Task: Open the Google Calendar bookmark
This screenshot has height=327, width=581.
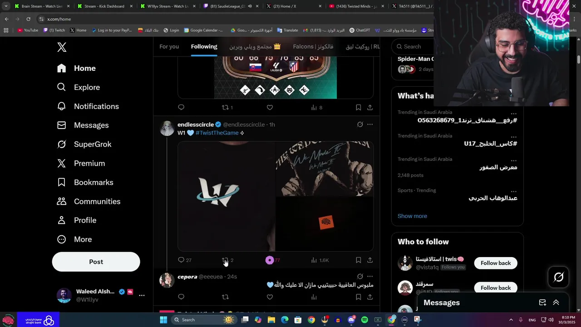Action: pyautogui.click(x=203, y=30)
